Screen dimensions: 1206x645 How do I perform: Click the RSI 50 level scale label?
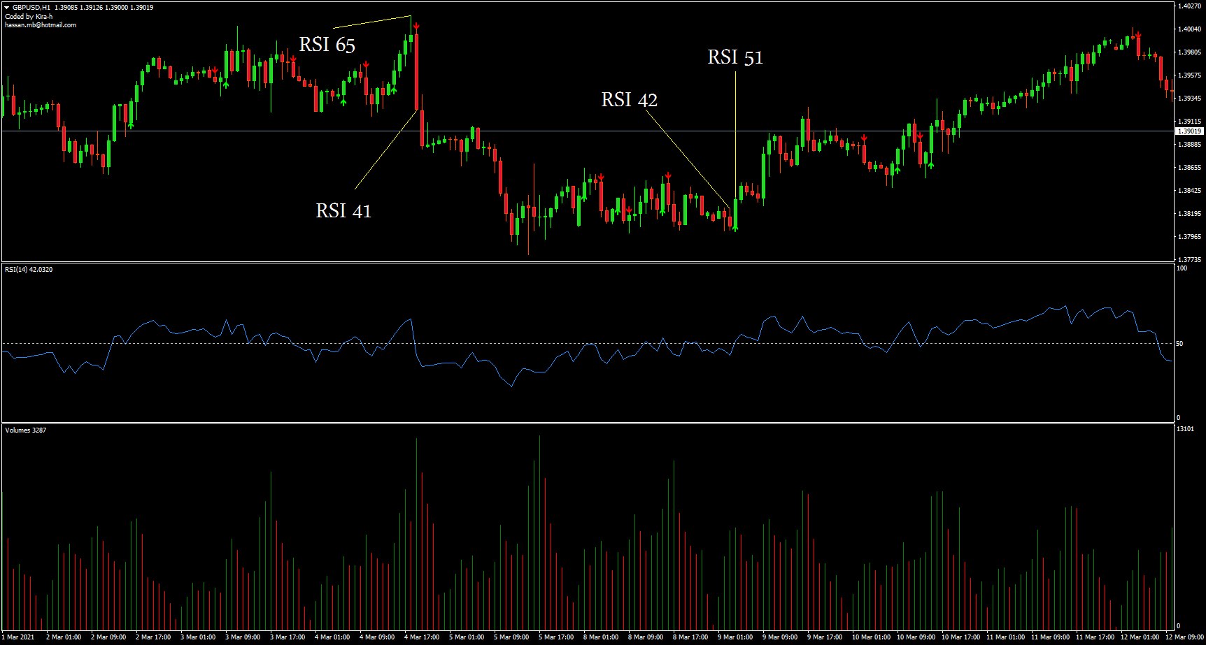pyautogui.click(x=1179, y=344)
